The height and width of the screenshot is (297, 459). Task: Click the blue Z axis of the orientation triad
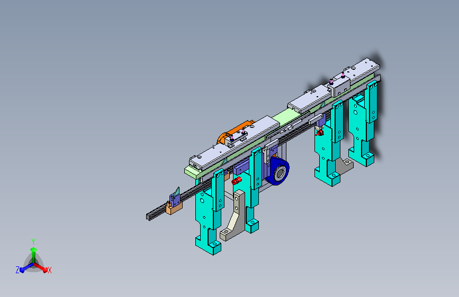(x=26, y=267)
